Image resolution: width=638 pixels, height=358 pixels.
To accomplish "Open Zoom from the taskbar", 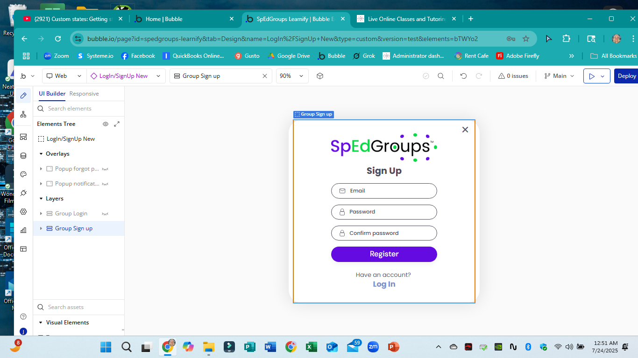I will (373, 347).
